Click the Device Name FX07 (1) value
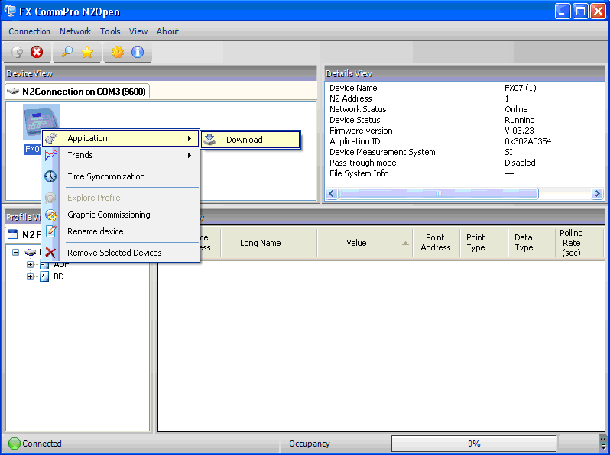The image size is (610, 455). tap(520, 88)
